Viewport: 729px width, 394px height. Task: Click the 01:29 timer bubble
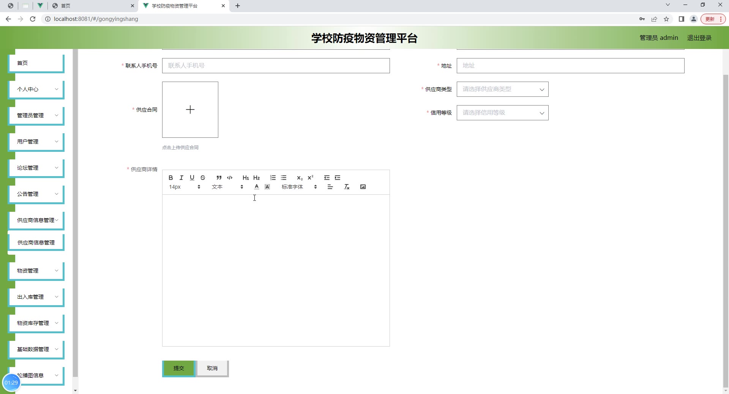11,383
